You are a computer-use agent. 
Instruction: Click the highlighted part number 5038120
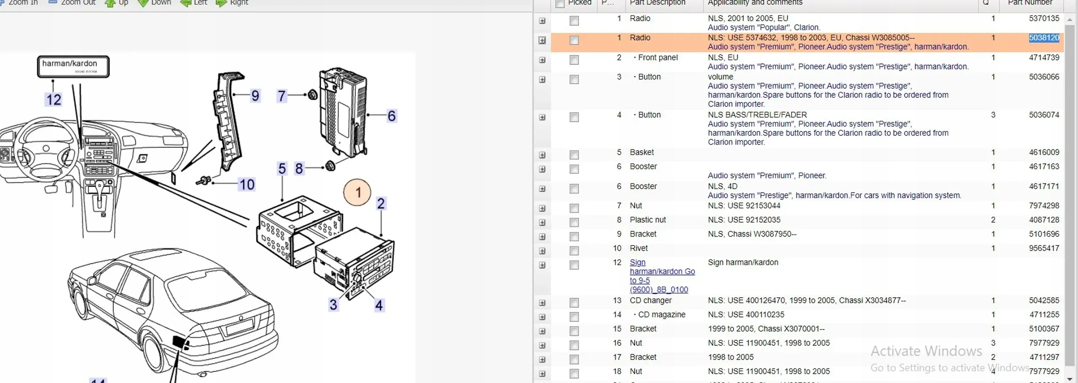click(1044, 38)
